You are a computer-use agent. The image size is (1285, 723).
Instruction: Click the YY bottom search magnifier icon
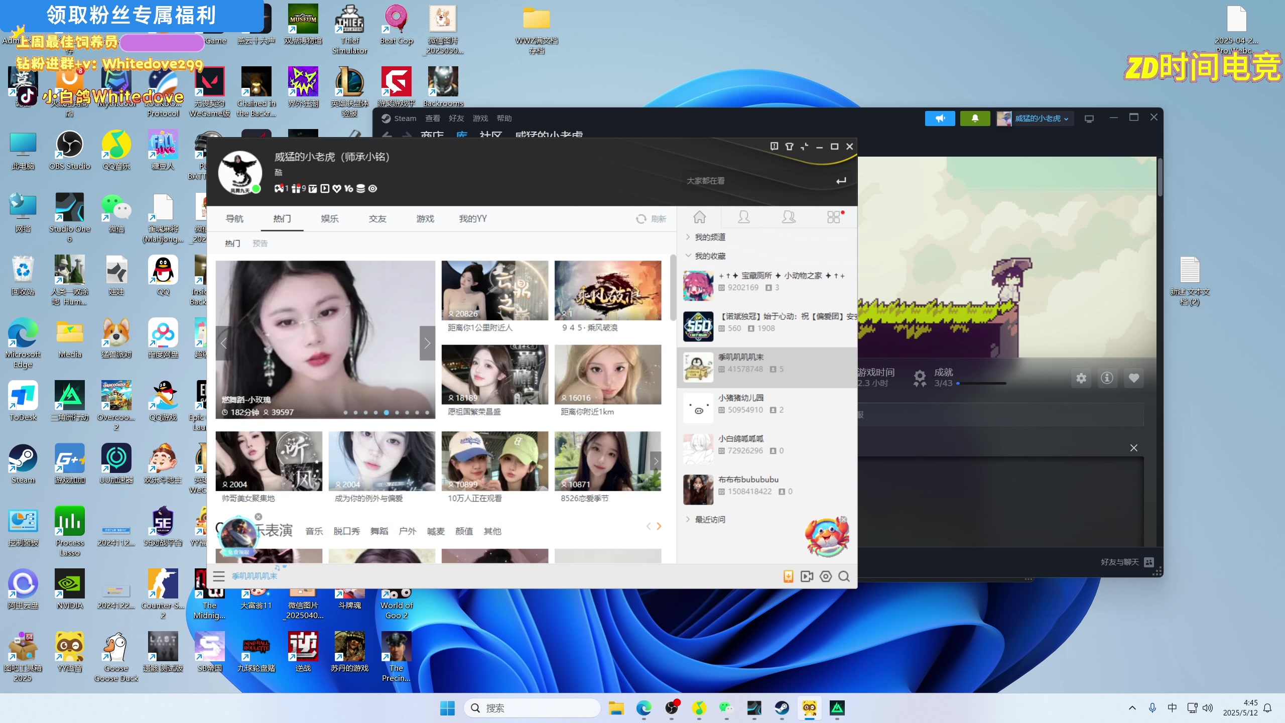(x=844, y=576)
